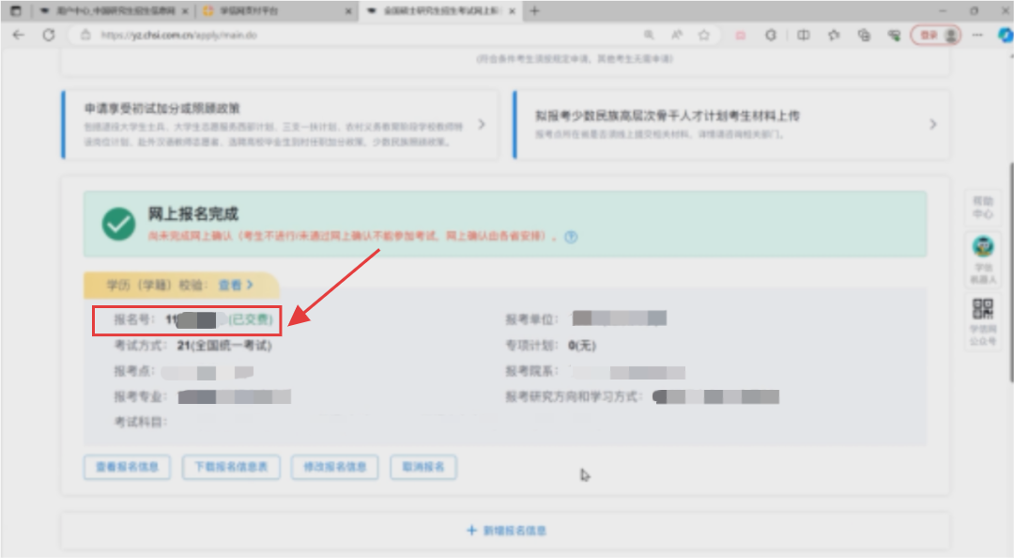This screenshot has width=1014, height=558.
Task: Open the favorites list icon
Action: [x=834, y=35]
